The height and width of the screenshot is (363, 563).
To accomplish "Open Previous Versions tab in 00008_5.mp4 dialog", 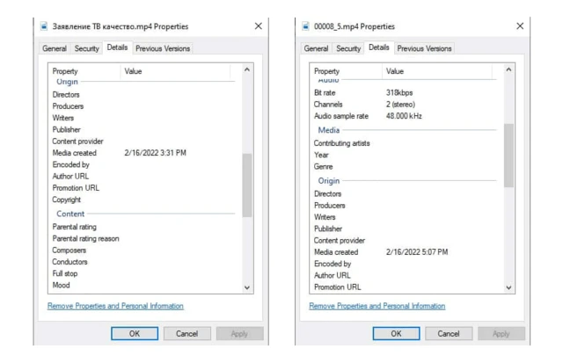I will click(x=425, y=48).
